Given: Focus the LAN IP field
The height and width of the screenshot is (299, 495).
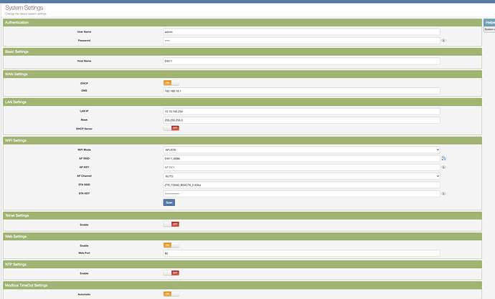Looking at the screenshot, I should click(x=301, y=112).
